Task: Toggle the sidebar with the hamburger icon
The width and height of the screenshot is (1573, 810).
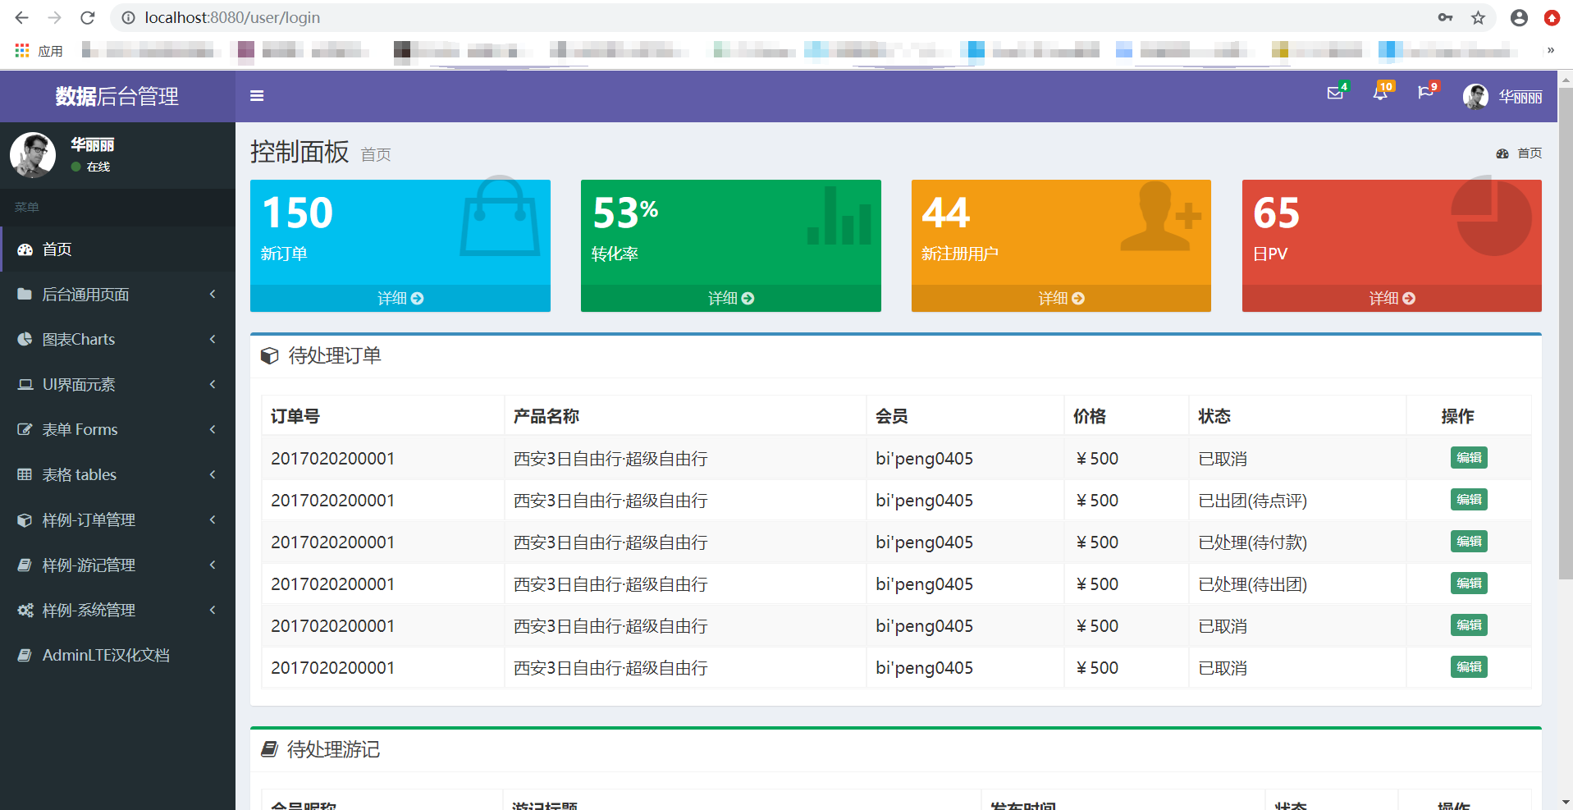Action: [257, 96]
